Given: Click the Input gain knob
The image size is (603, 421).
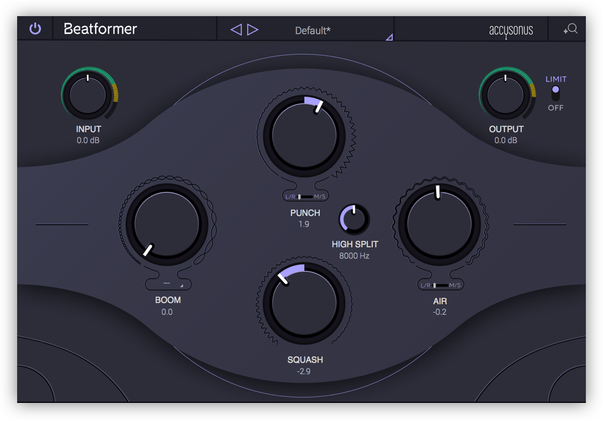Looking at the screenshot, I should 88,94.
